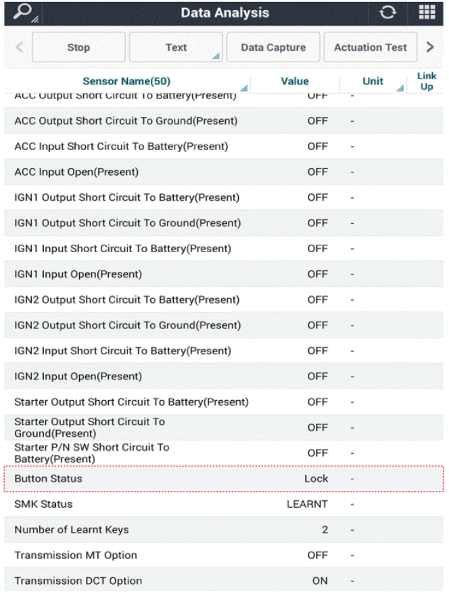The width and height of the screenshot is (449, 603).
Task: Select Transmission MT Option row
Action: pos(224,555)
